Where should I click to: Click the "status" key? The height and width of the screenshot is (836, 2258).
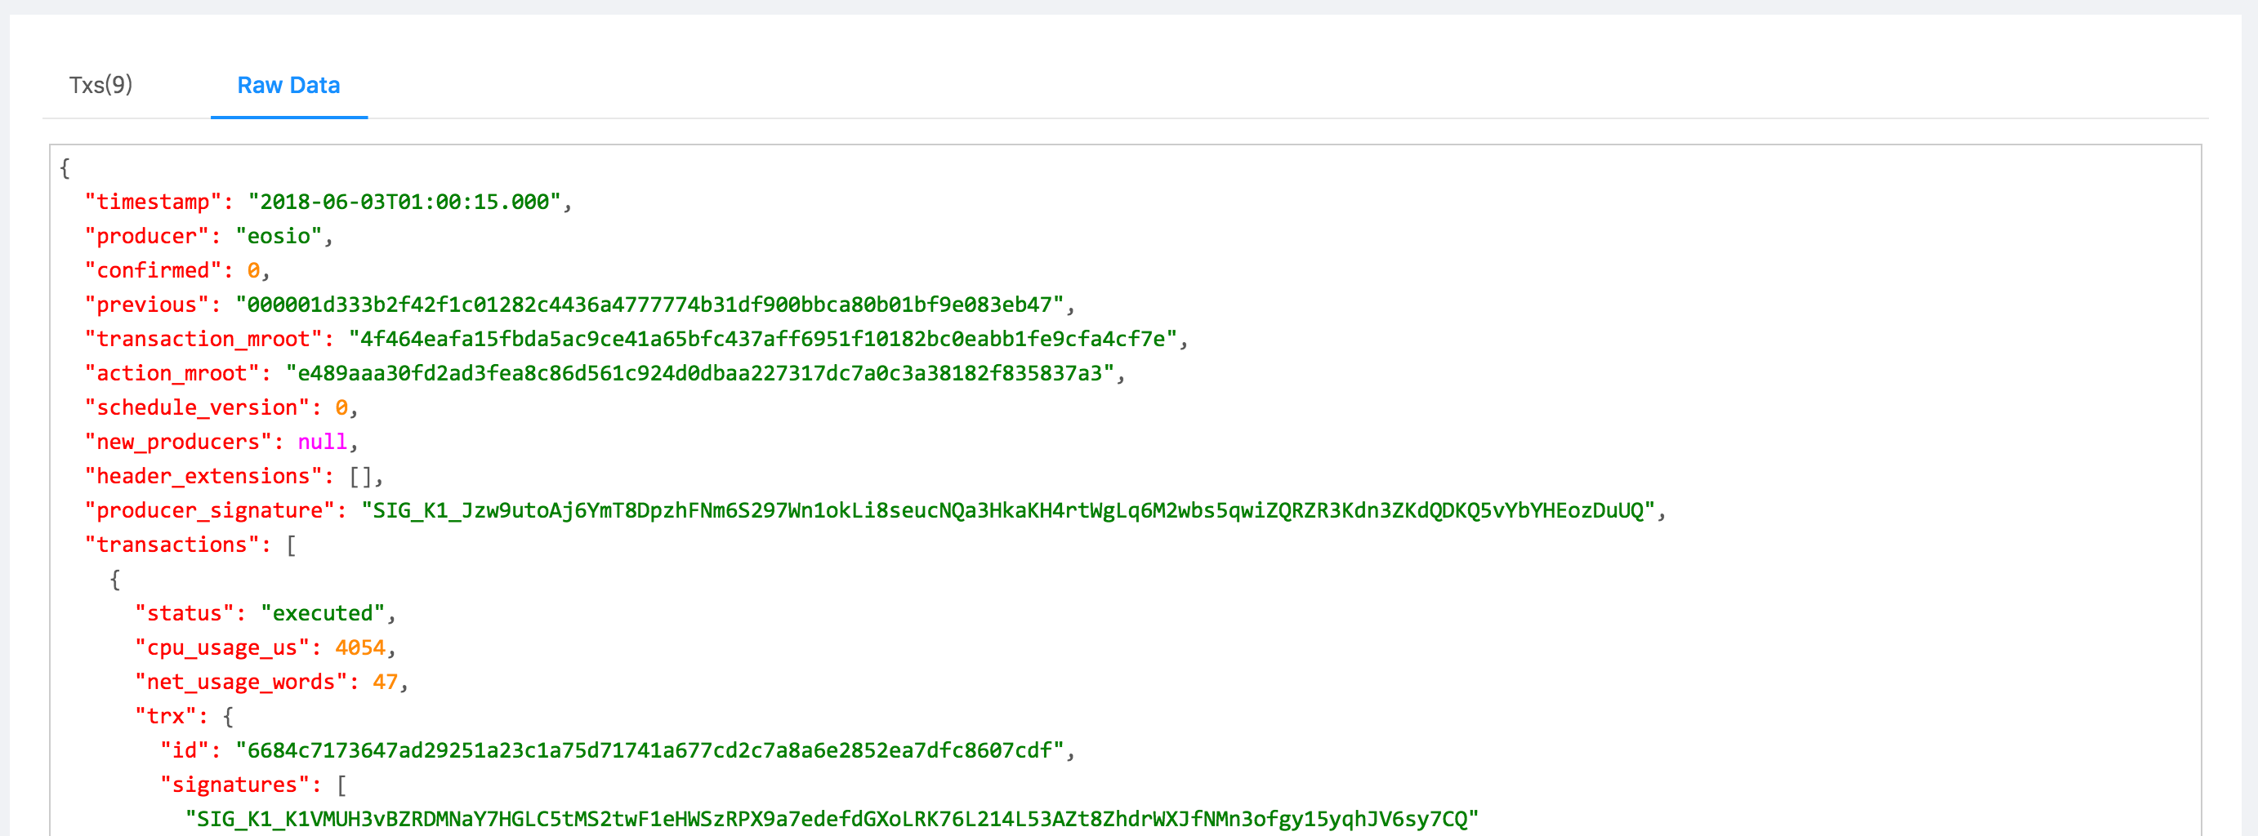click(x=185, y=612)
